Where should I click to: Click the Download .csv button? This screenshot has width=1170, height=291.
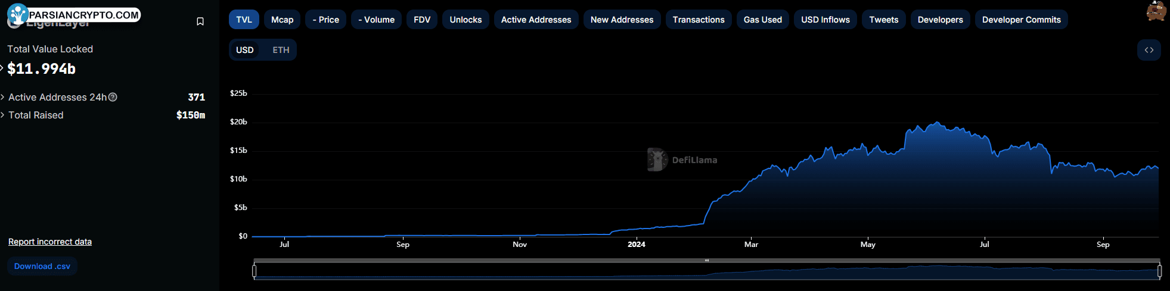[x=42, y=266]
